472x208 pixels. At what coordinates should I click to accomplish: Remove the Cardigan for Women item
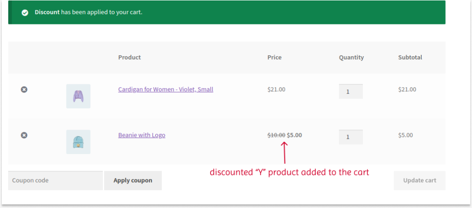click(24, 89)
